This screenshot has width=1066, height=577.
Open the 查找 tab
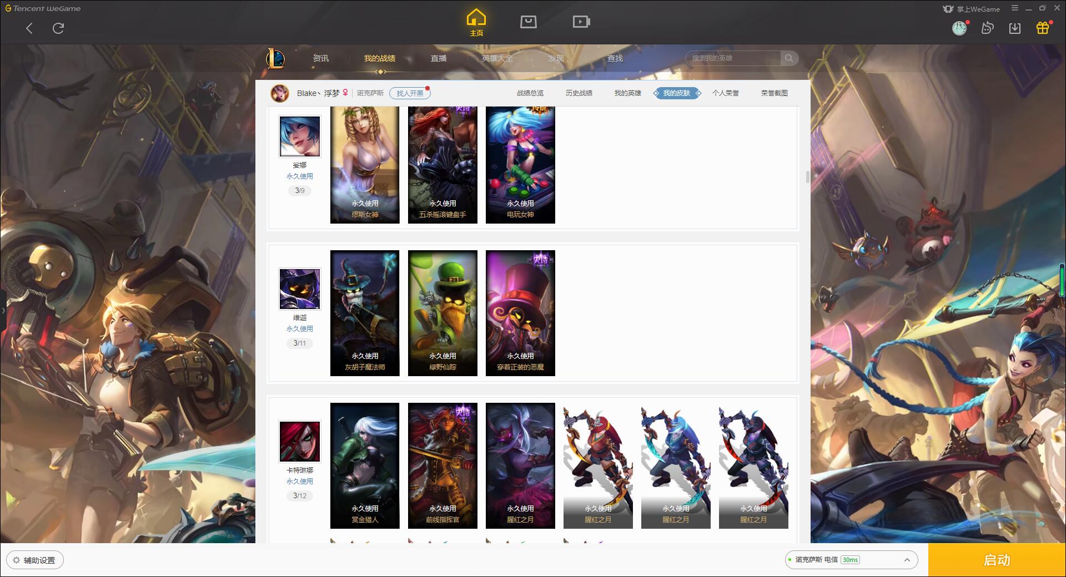click(615, 58)
